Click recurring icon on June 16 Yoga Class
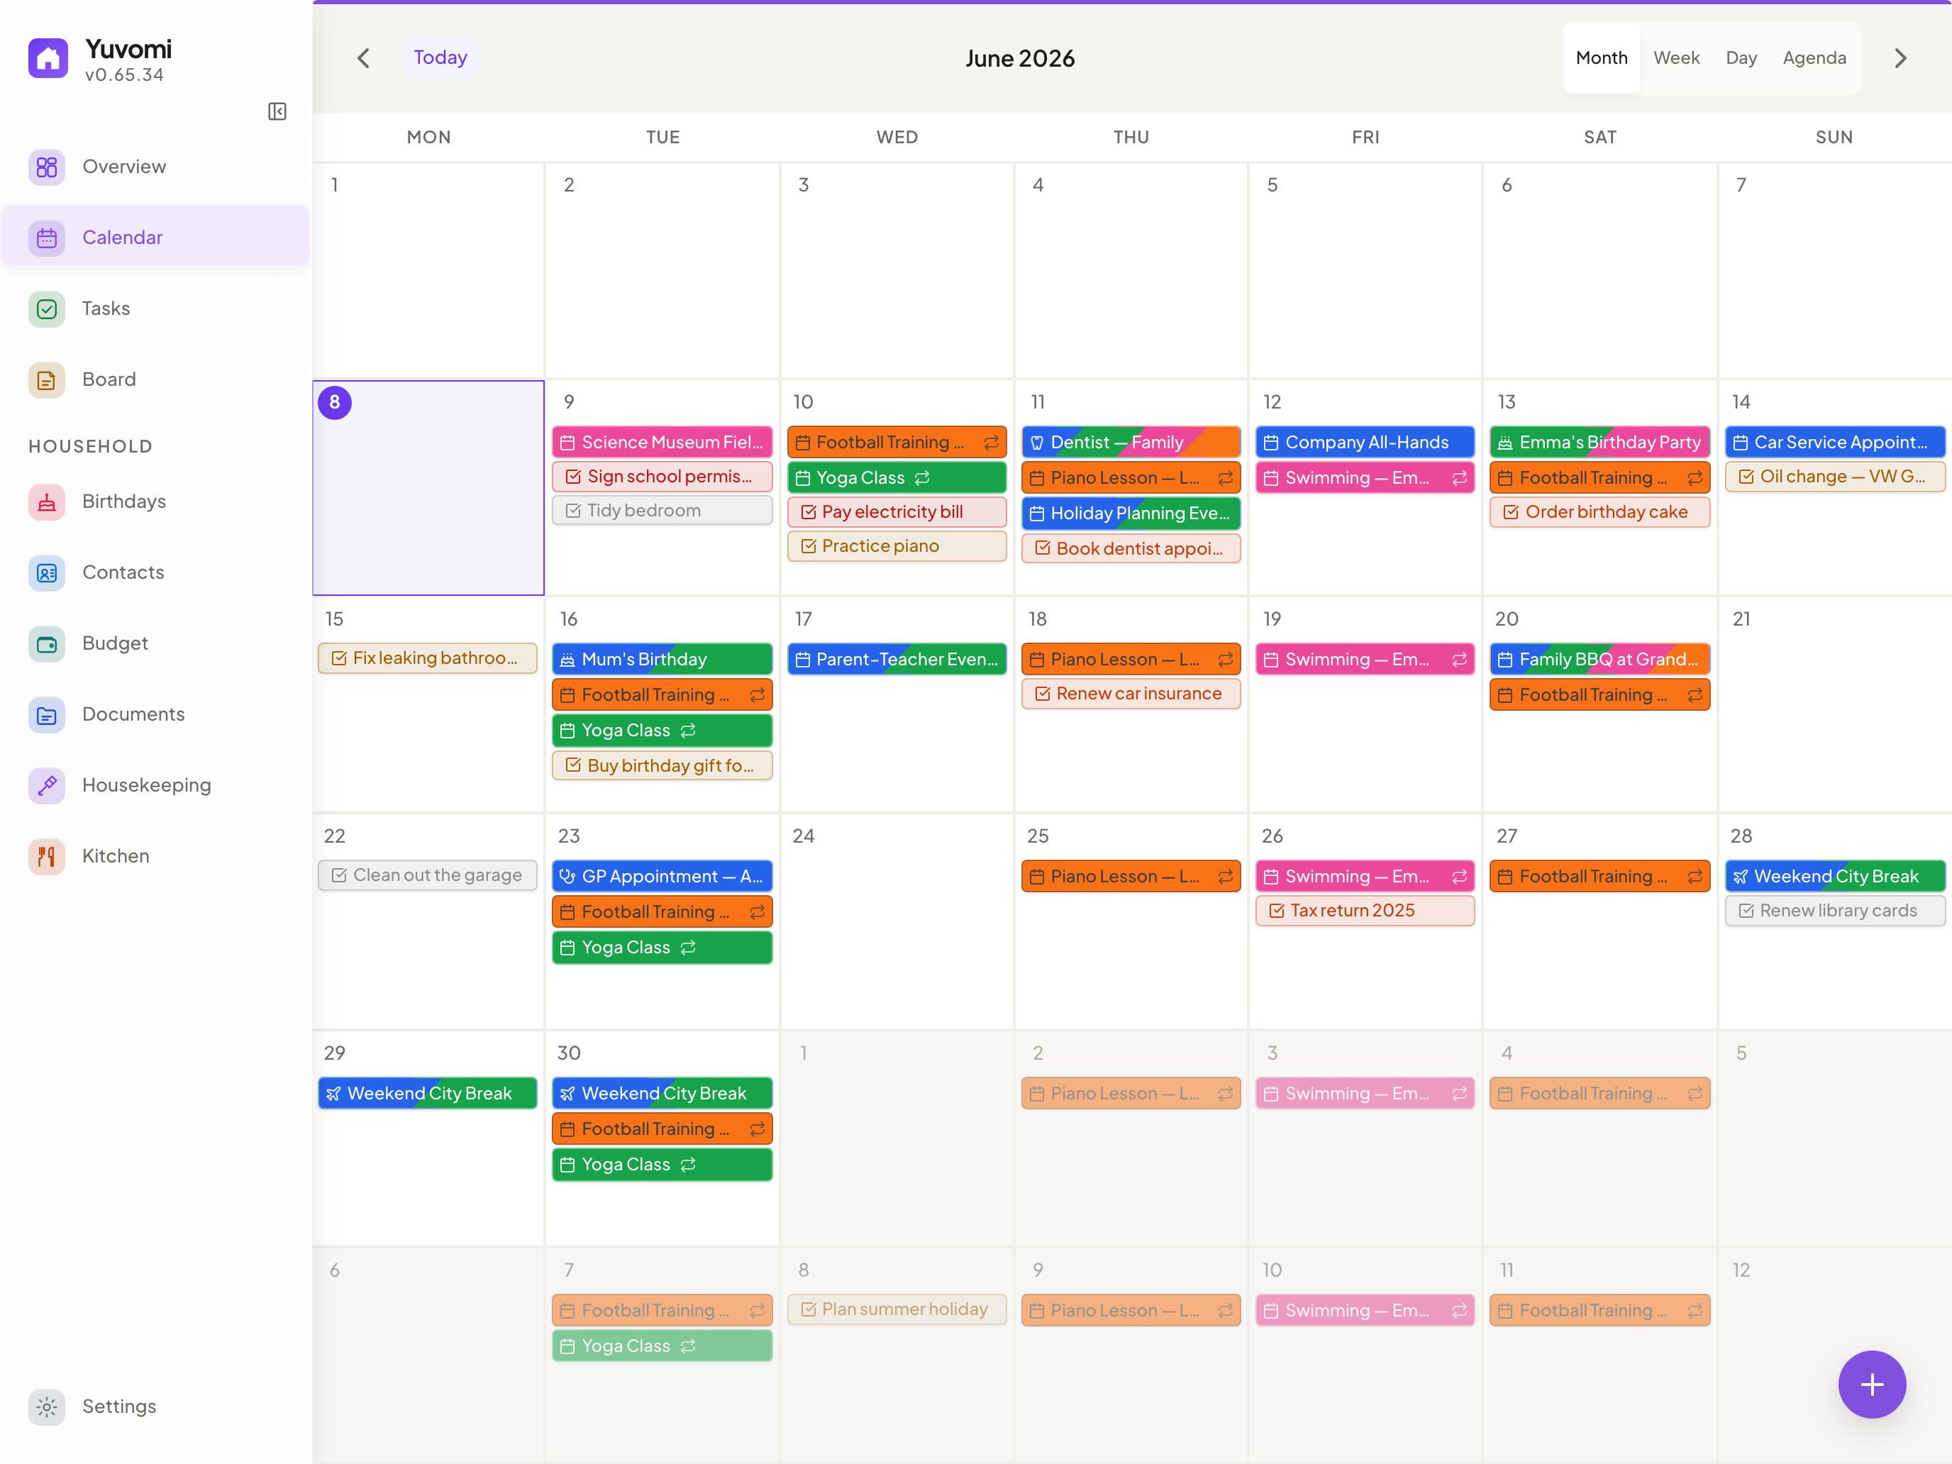 pos(688,730)
